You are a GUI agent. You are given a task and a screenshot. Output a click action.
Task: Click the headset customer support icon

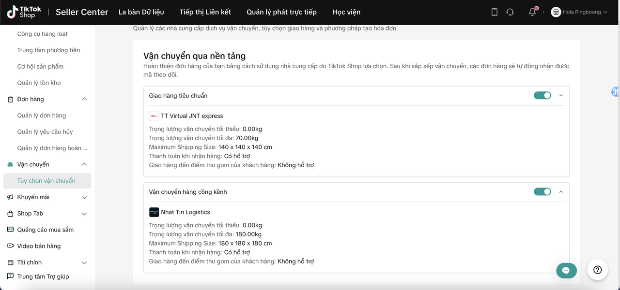pyautogui.click(x=510, y=12)
